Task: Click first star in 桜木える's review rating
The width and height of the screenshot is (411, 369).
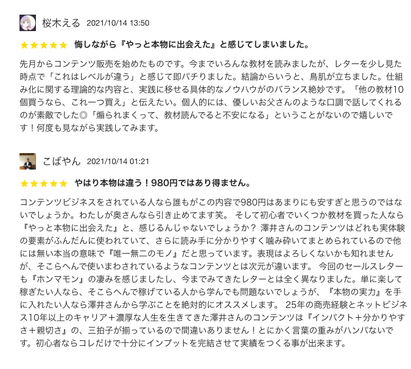Action: 24,45
